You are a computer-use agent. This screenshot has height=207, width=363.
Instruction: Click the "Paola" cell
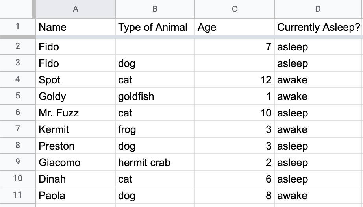coord(76,196)
